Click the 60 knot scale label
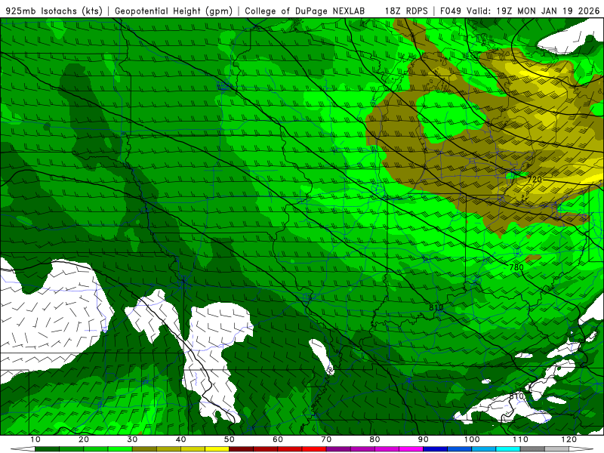Image resolution: width=604 pixels, height=453 pixels. [x=278, y=439]
